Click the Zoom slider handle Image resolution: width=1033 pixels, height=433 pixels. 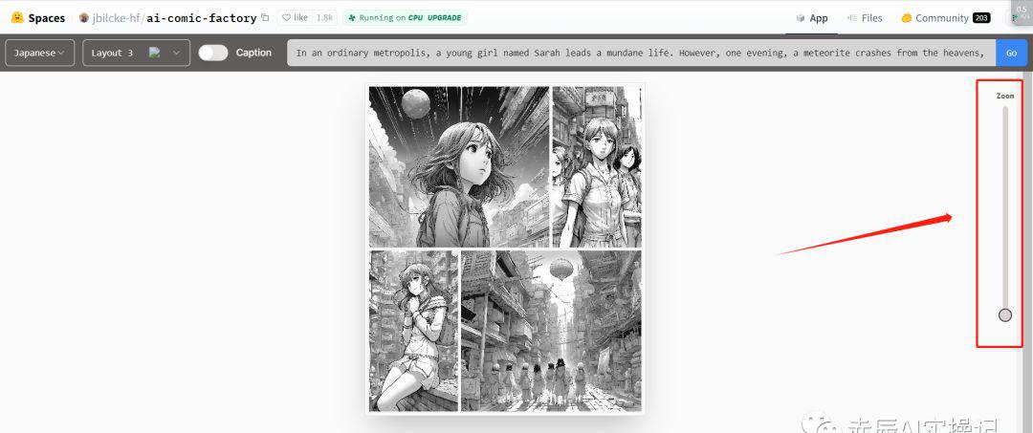(x=1004, y=314)
